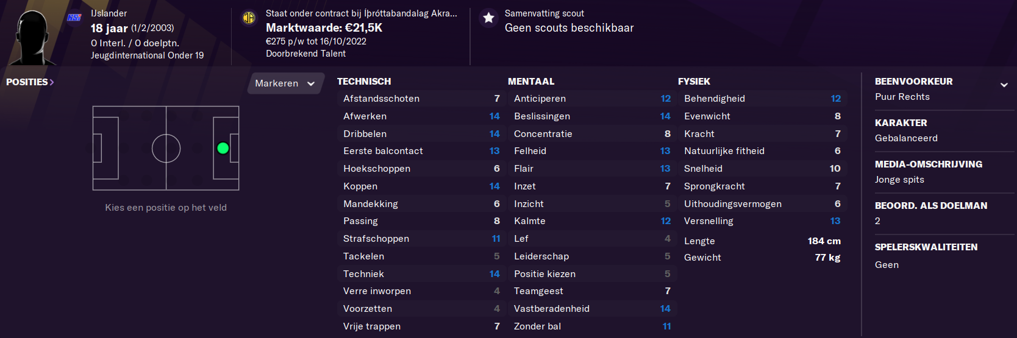Select the Afwerken attribute row

point(421,116)
